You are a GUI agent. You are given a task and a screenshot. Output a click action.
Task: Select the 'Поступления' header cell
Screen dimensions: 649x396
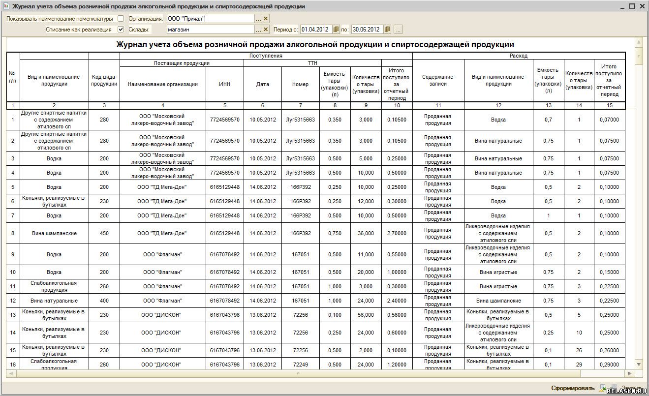coord(266,56)
